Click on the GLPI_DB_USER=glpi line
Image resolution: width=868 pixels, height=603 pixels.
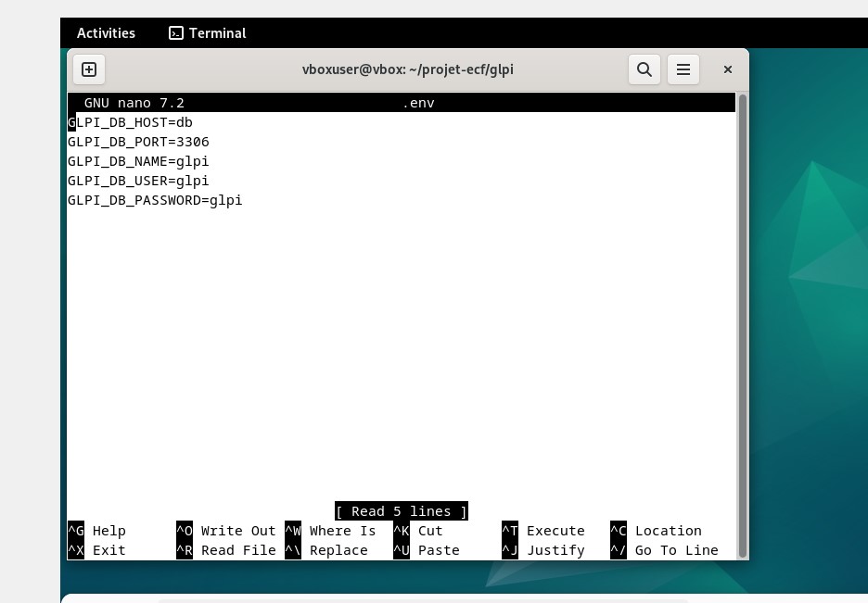click(x=138, y=181)
